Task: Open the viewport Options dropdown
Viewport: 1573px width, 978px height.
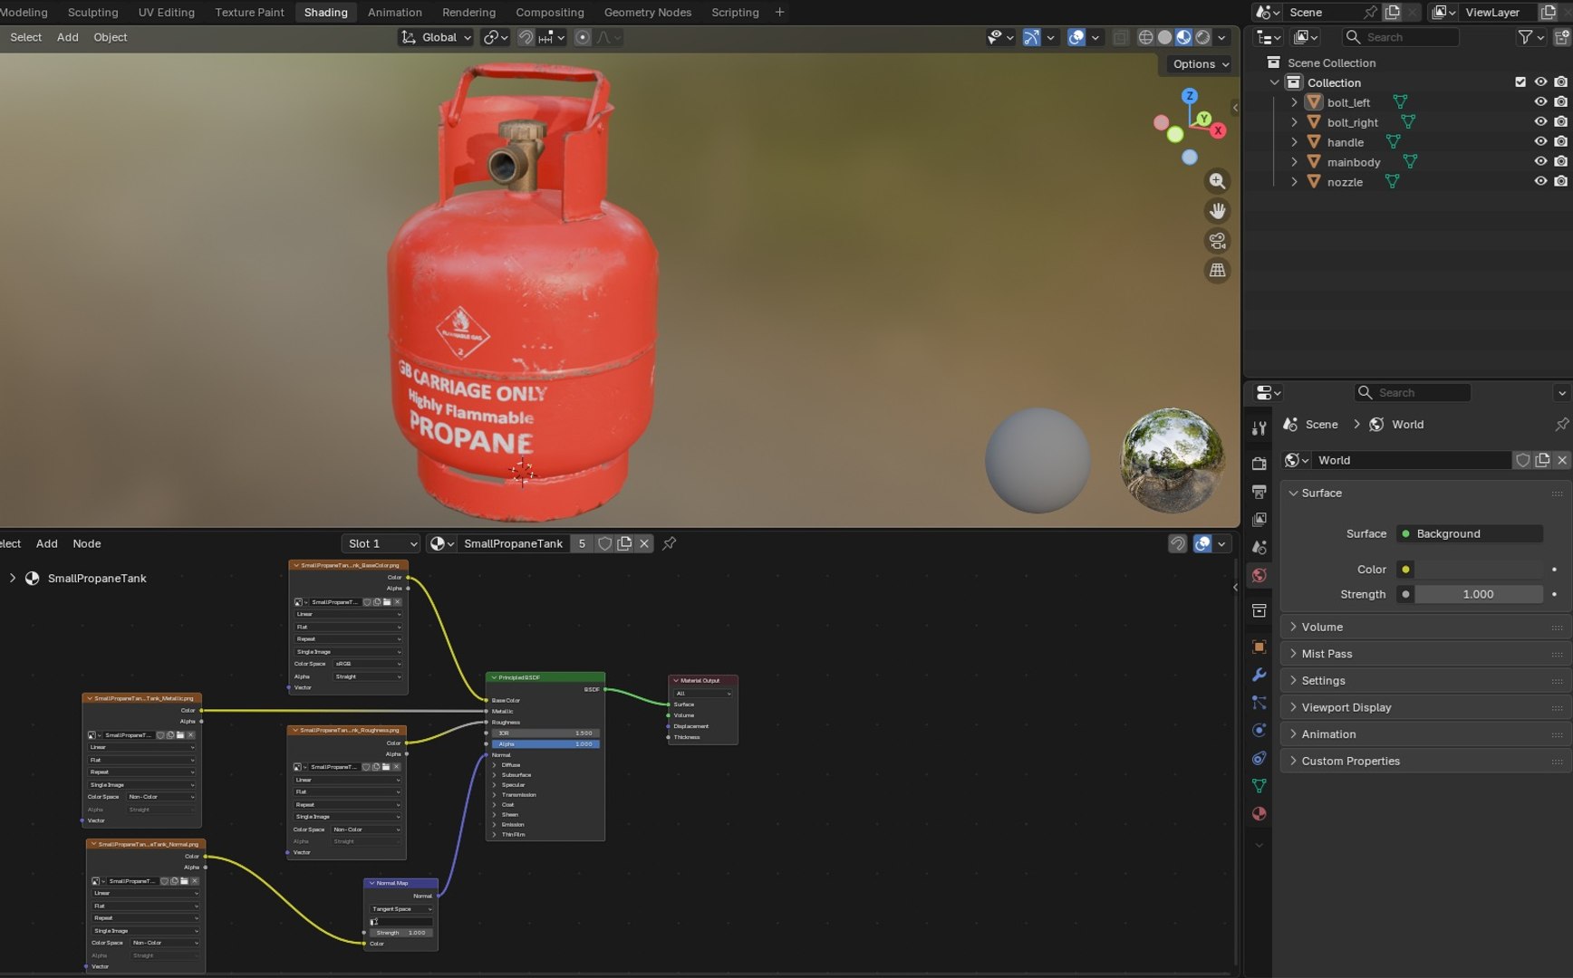Action: pyautogui.click(x=1201, y=64)
